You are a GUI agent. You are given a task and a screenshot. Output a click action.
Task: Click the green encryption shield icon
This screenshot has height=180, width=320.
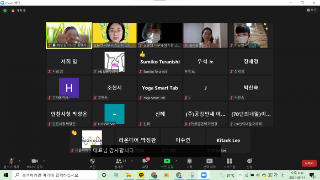[5, 11]
